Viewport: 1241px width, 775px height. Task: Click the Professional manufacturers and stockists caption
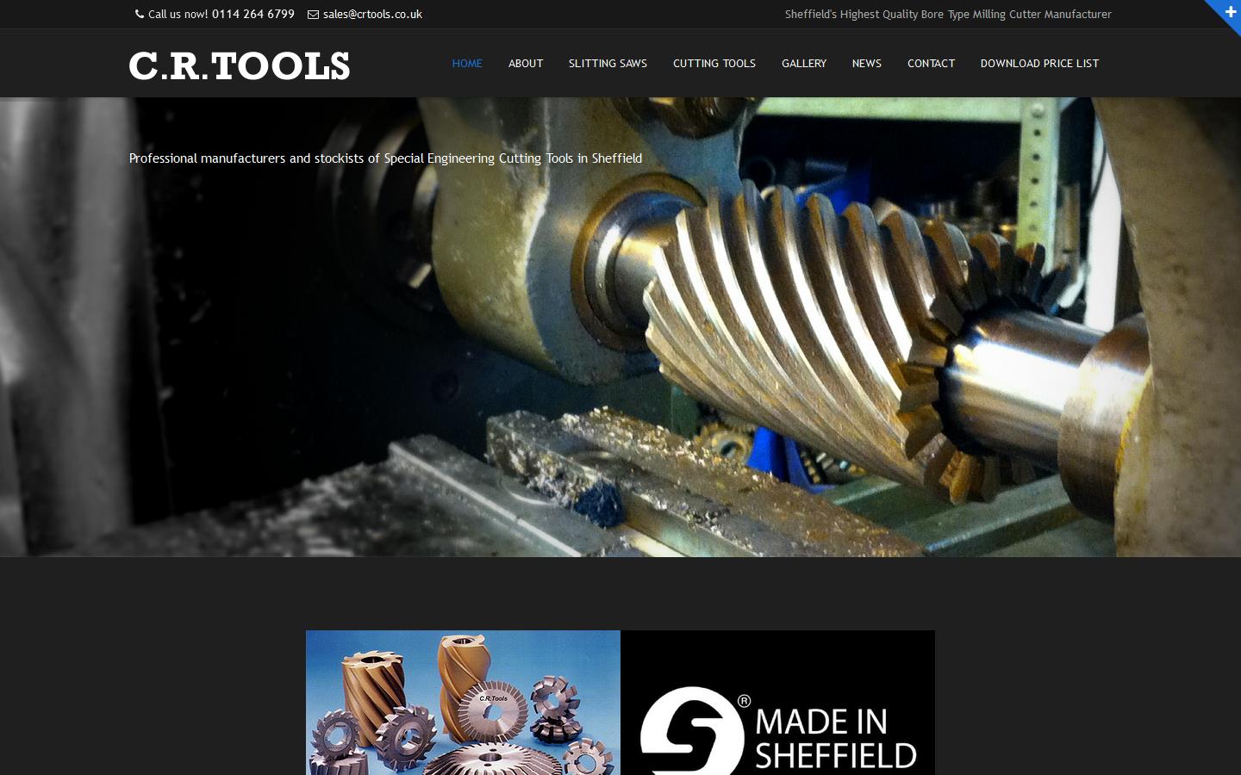coord(385,158)
